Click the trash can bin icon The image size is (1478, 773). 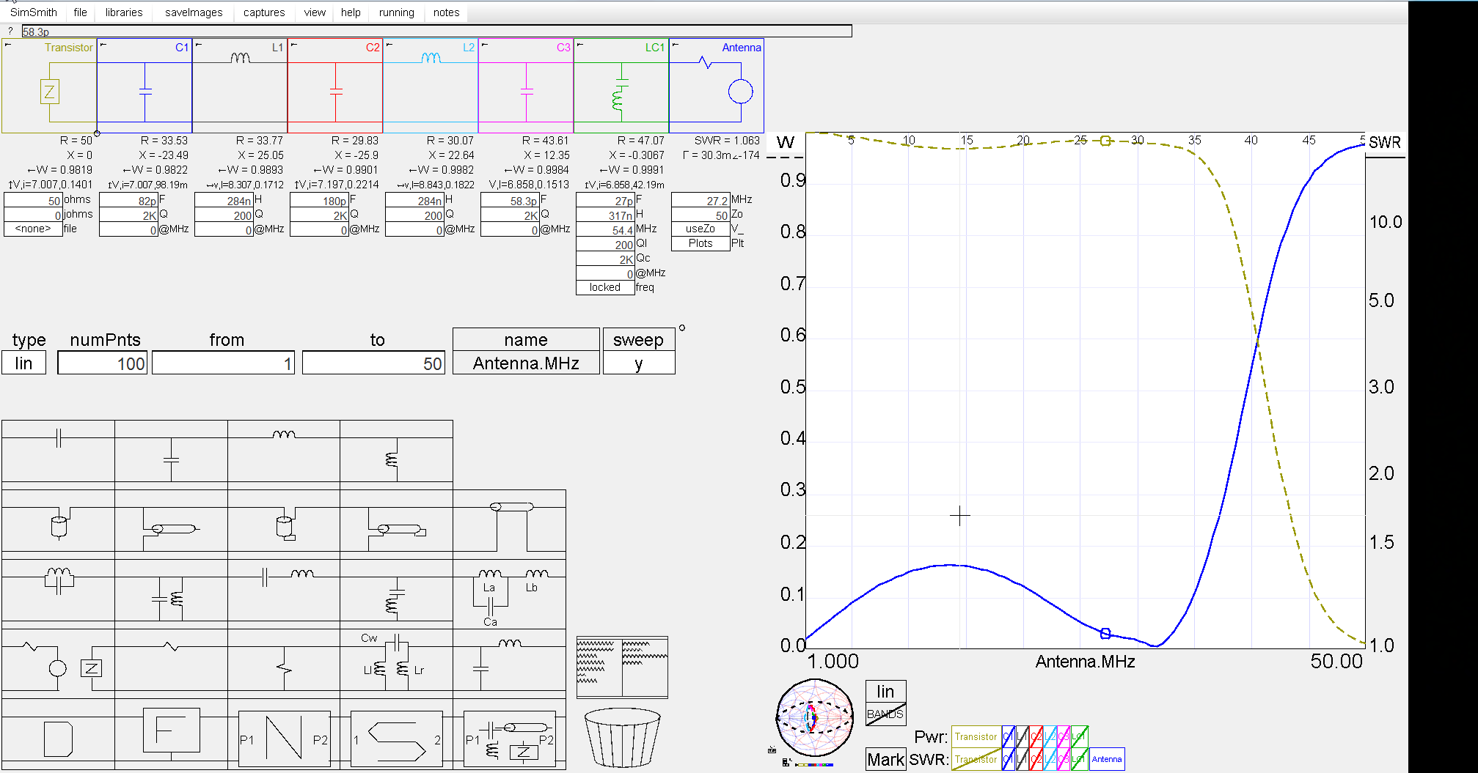[622, 736]
